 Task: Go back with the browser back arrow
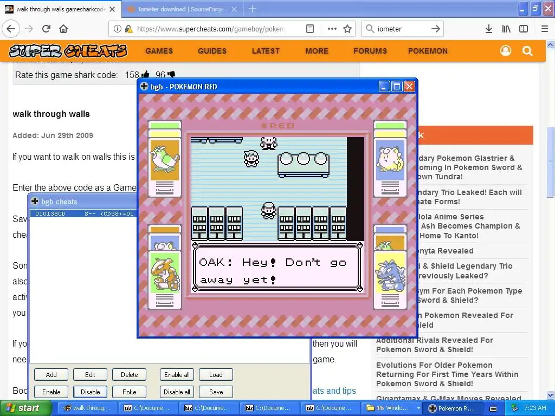click(x=11, y=29)
